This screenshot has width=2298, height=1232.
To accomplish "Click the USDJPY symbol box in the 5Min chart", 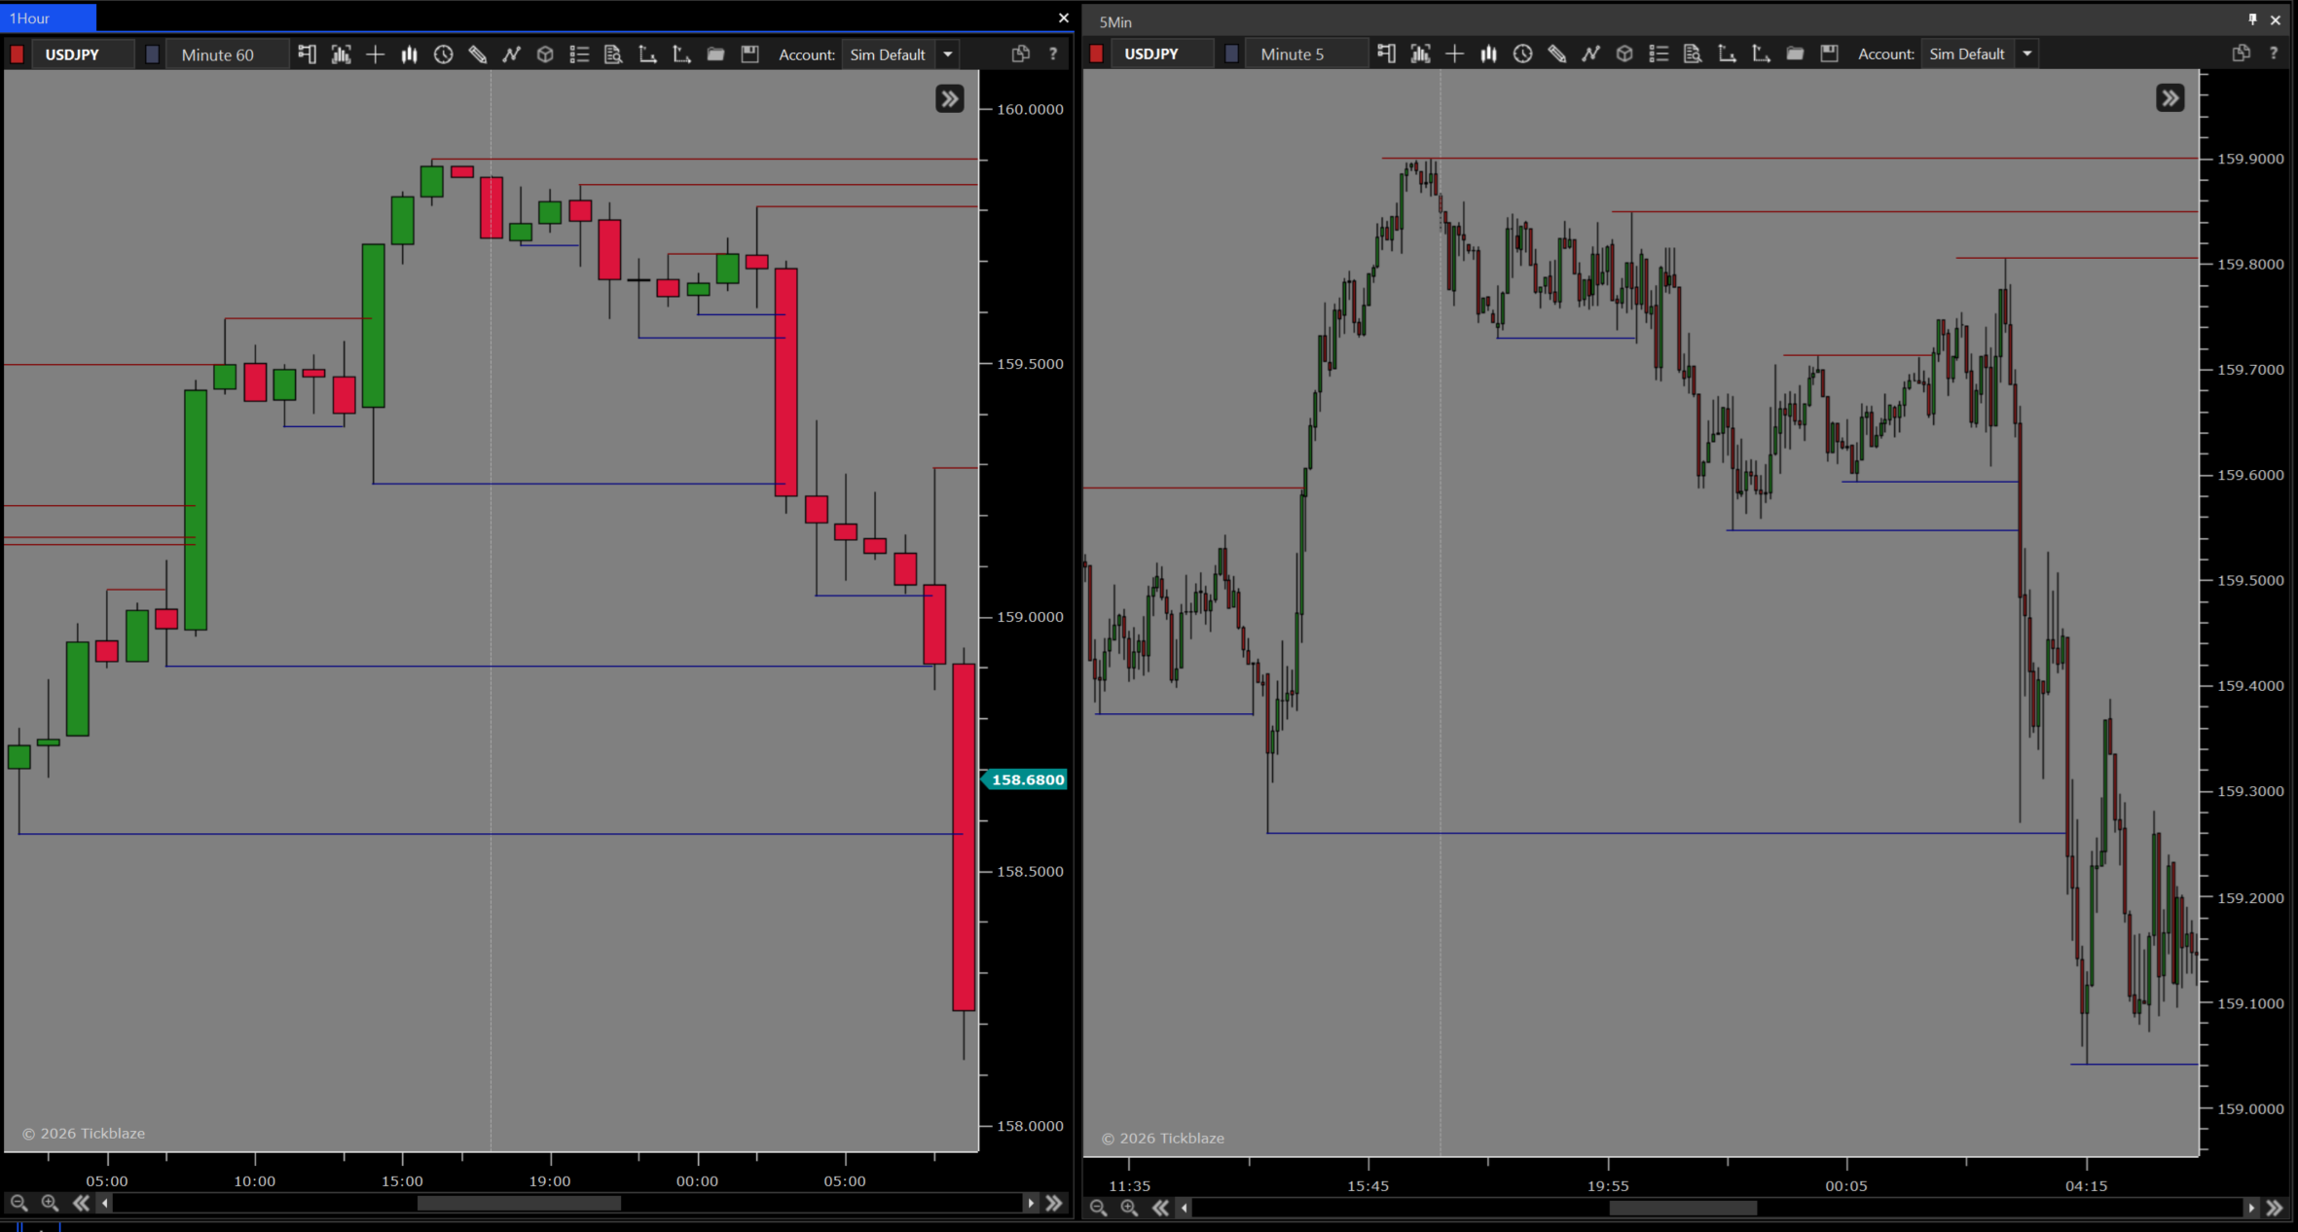I will [1151, 54].
